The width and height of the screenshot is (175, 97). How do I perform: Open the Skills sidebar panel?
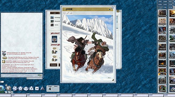(x=162, y=80)
